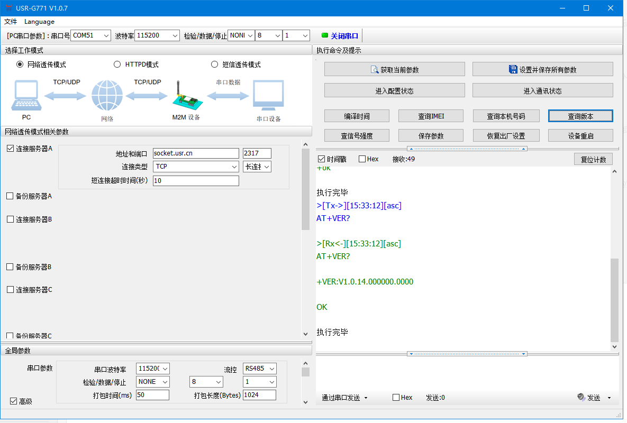The image size is (627, 423).
Task: Enable 备份服务器A checkbox
Action: [10, 196]
